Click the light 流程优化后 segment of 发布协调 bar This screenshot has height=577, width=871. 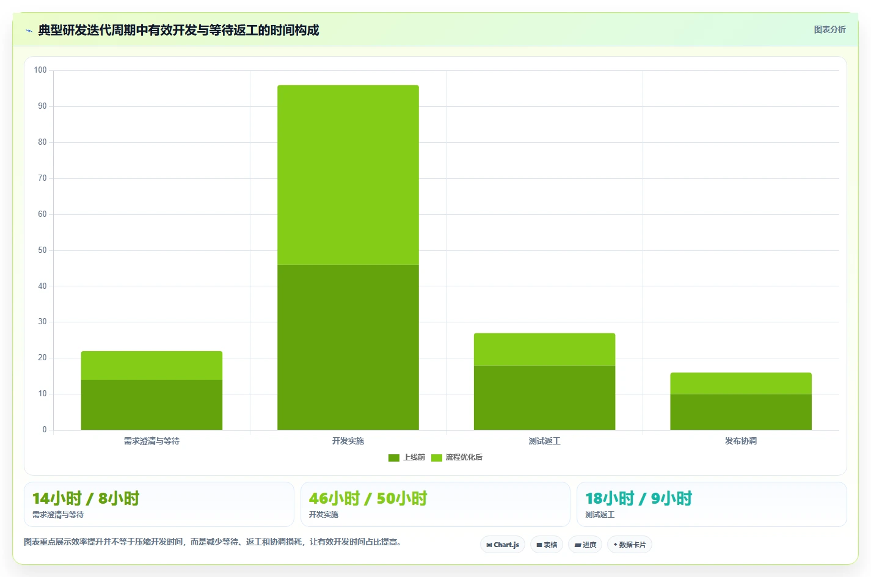click(741, 383)
